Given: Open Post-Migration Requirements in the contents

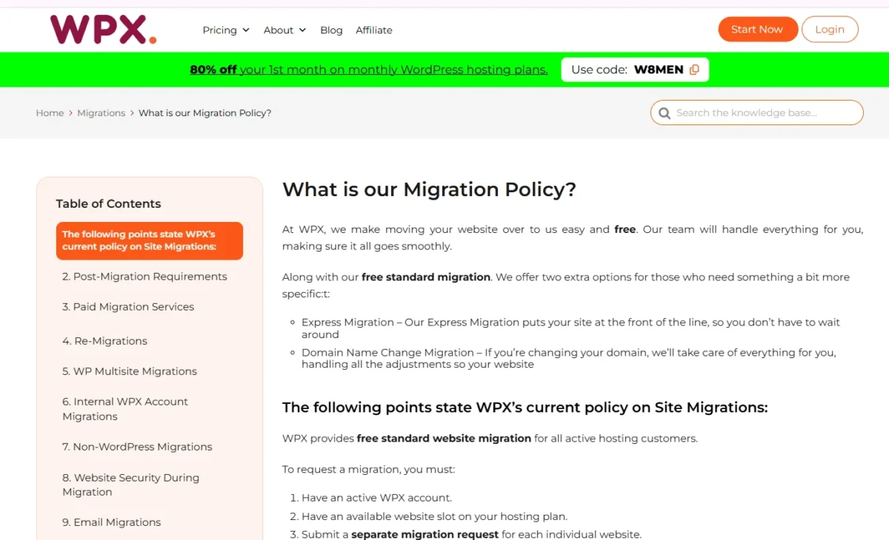Looking at the screenshot, I should click(x=144, y=276).
